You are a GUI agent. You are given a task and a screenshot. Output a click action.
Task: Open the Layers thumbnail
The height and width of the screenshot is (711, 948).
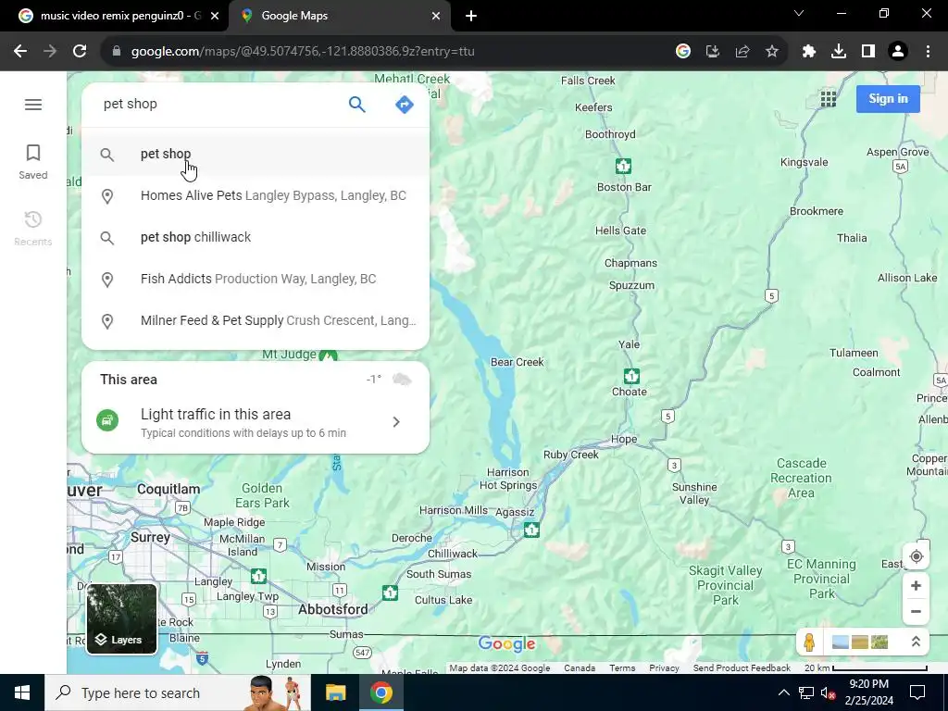[x=121, y=618]
